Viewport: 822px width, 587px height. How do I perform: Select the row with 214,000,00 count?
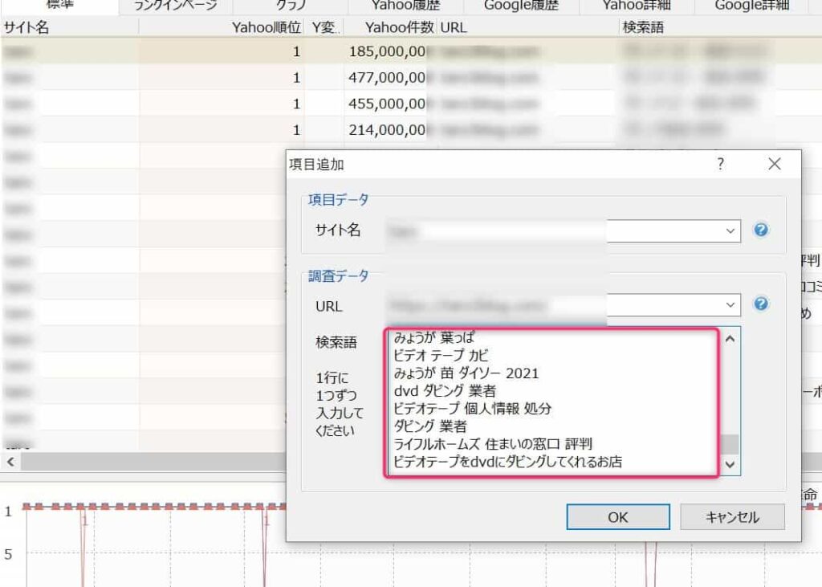pyautogui.click(x=411, y=129)
